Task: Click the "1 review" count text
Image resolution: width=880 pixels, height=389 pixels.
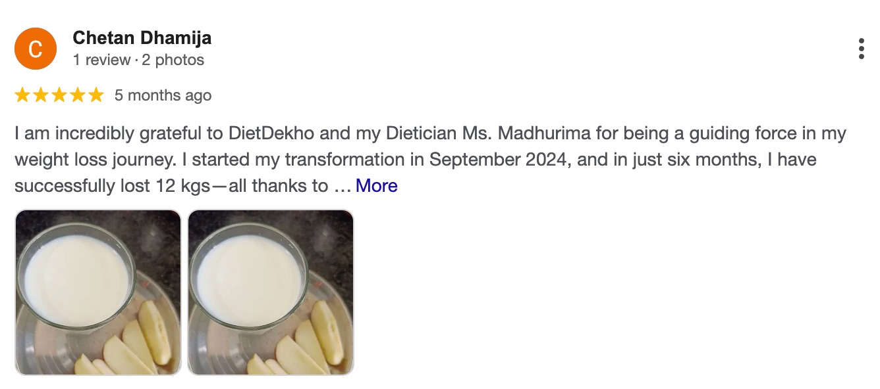Action: click(101, 60)
